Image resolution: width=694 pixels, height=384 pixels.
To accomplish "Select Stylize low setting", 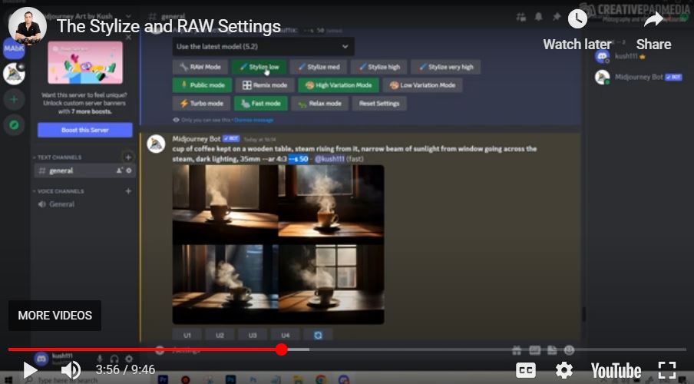I will 259,67.
